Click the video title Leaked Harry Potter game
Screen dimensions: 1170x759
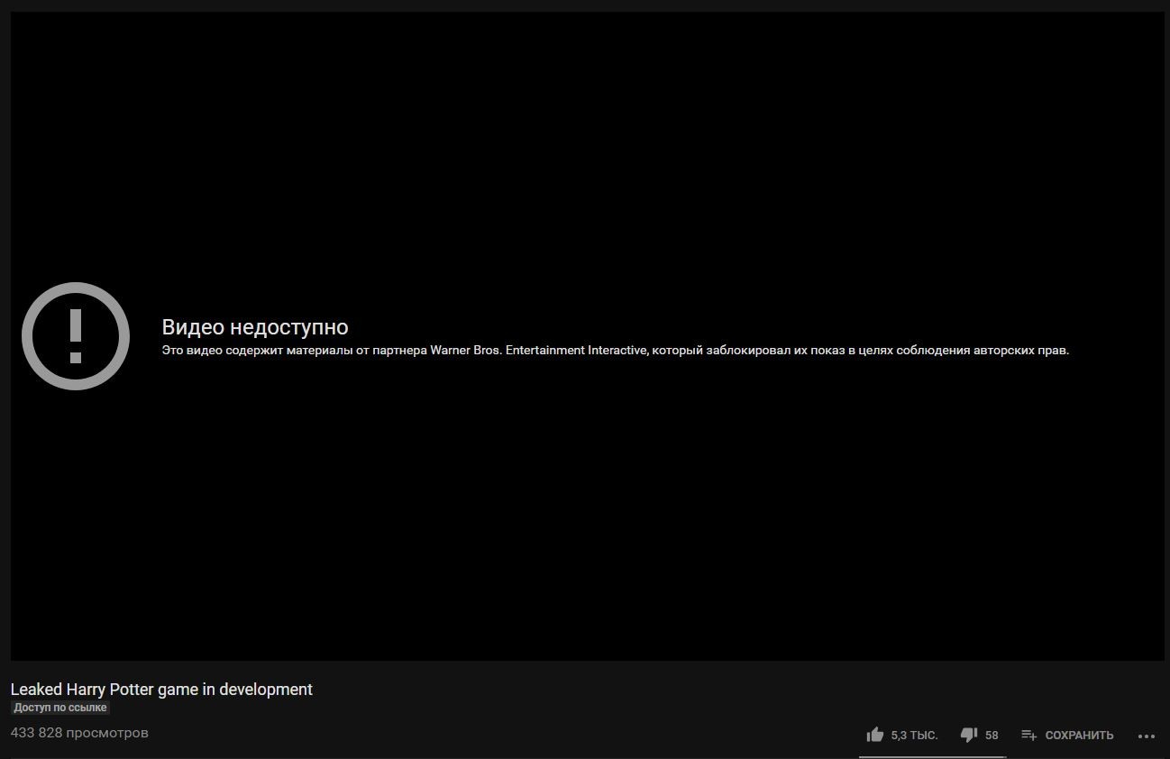pyautogui.click(x=161, y=690)
